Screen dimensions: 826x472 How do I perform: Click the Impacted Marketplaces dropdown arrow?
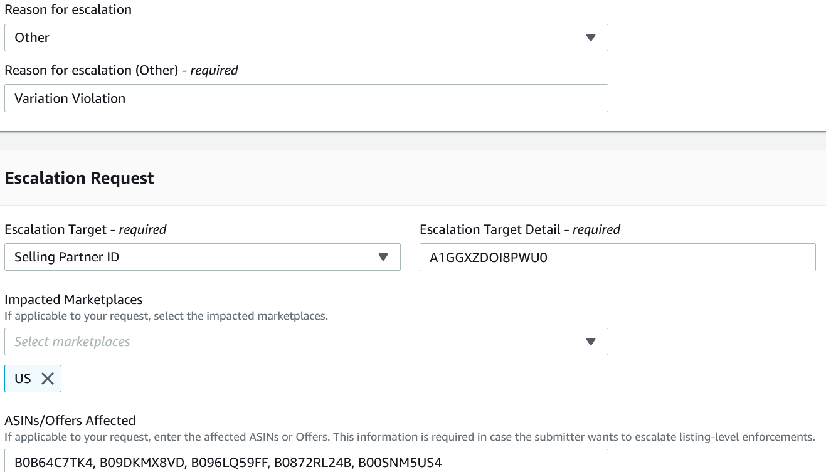click(x=590, y=342)
